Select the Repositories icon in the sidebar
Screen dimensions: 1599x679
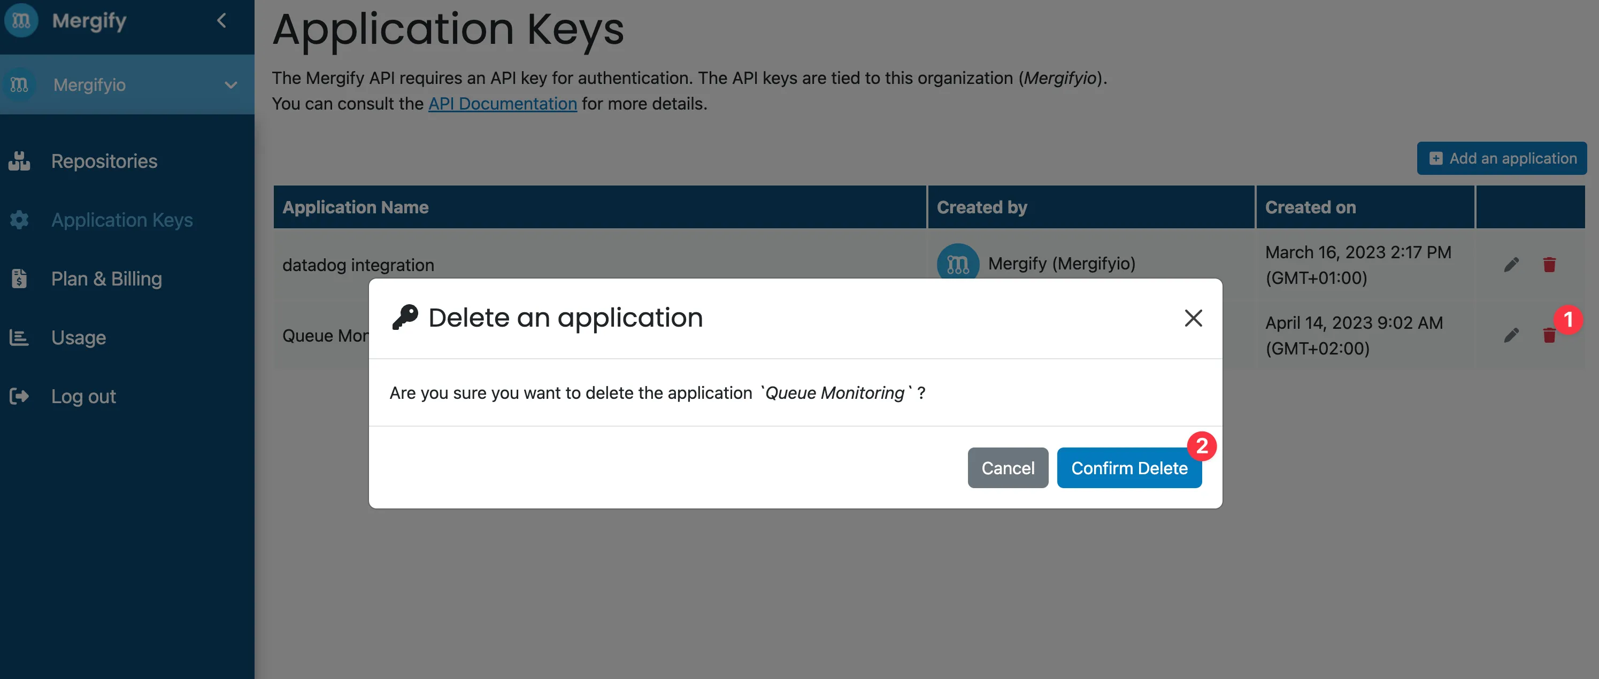19,161
